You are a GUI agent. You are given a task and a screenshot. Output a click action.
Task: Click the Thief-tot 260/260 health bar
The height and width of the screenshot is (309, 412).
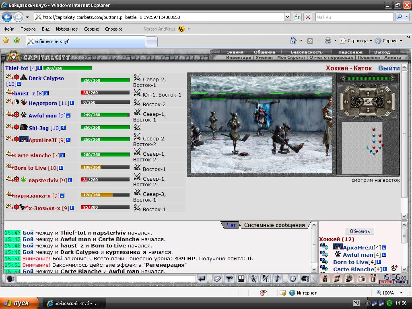click(x=68, y=68)
